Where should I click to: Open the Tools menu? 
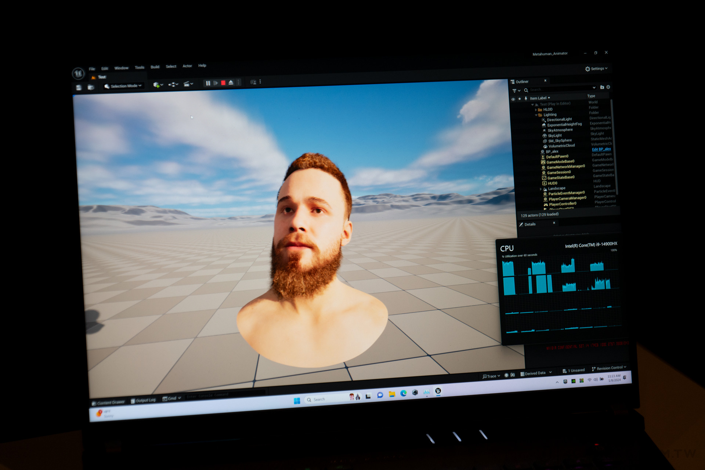[139, 68]
